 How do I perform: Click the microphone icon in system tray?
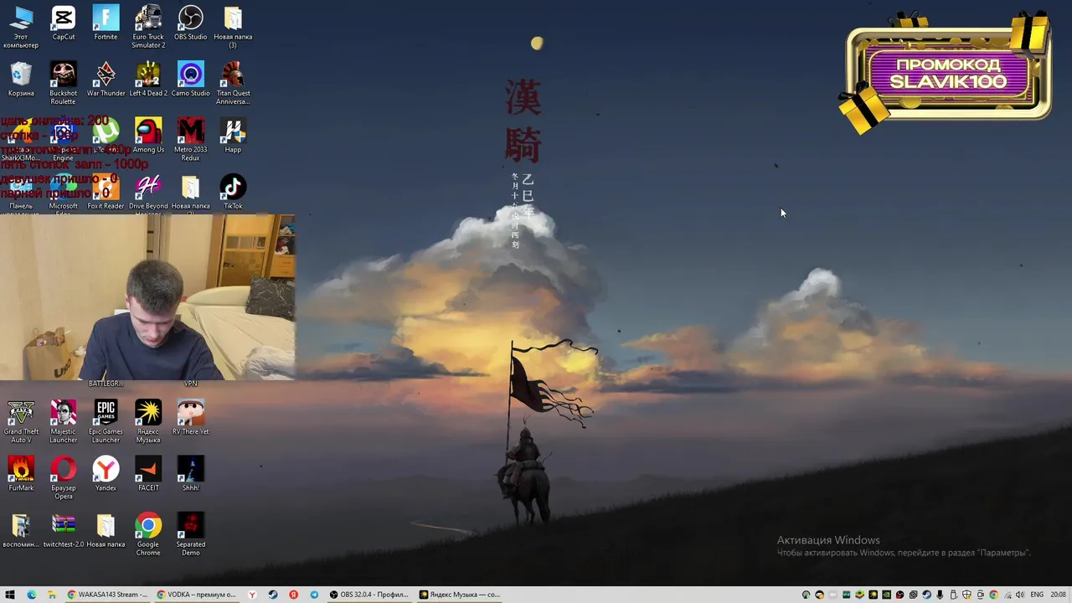point(940,595)
